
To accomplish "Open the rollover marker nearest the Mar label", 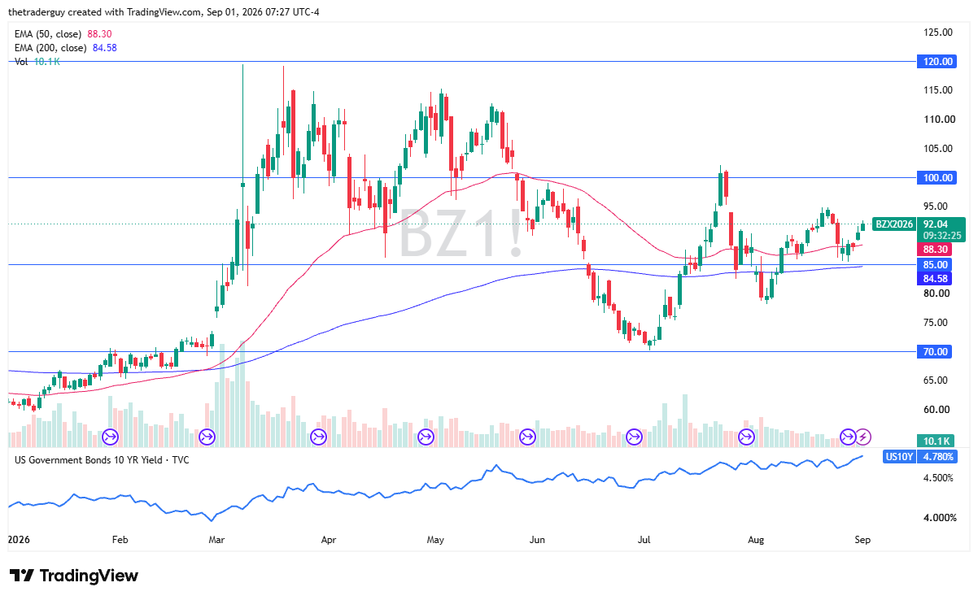I will point(207,437).
